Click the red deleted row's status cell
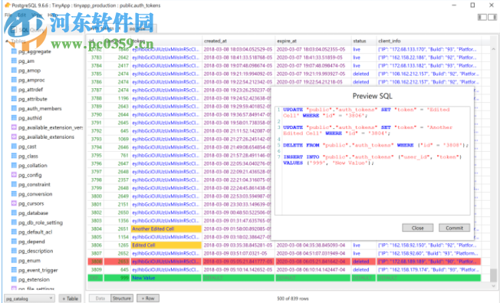Screen dimensions: 500x303 pyautogui.click(x=363, y=262)
